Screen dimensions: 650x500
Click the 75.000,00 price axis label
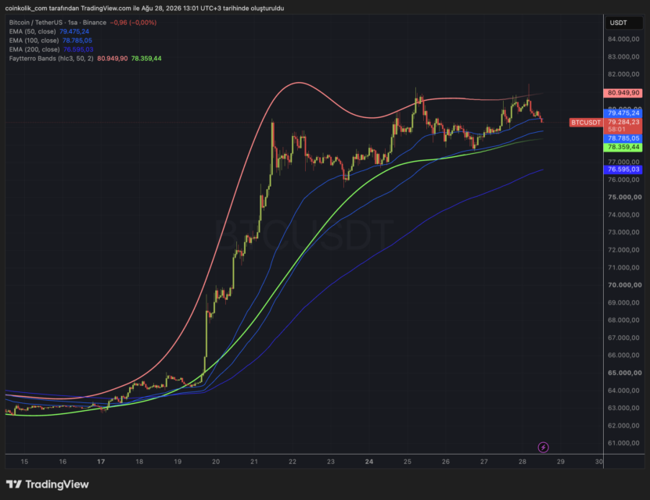point(624,197)
